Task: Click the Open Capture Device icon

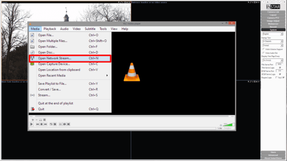Action: [32, 64]
